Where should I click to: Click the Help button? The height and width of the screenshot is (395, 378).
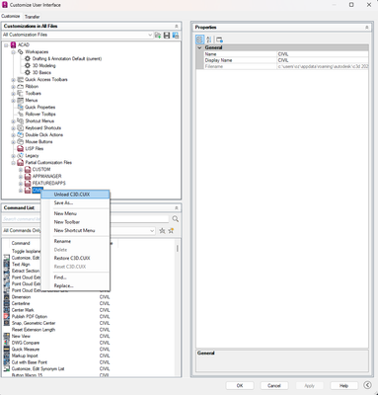pos(343,385)
